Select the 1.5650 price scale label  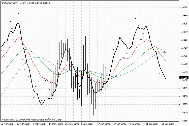(184, 64)
